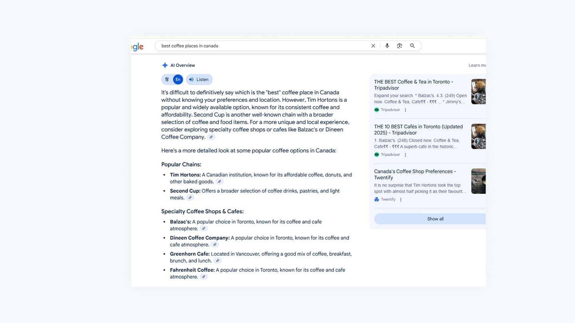The width and height of the screenshot is (575, 323).
Task: Click the Tripadvisor favicon on the first card
Action: pos(377,110)
